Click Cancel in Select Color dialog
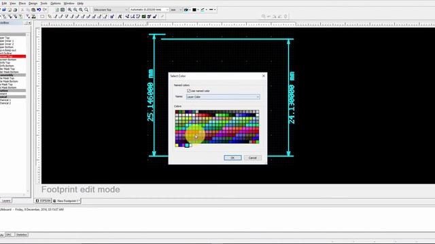The image size is (435, 244). click(x=252, y=158)
